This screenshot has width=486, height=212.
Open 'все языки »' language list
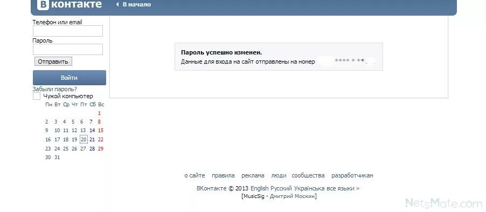click(x=343, y=188)
